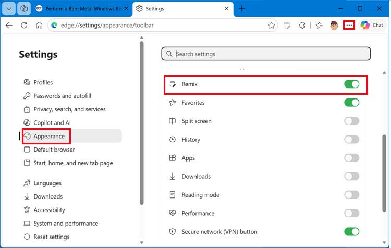Image resolution: width=391 pixels, height=248 pixels.
Task: Open the Settings and more three-dots menu
Action: 349,25
